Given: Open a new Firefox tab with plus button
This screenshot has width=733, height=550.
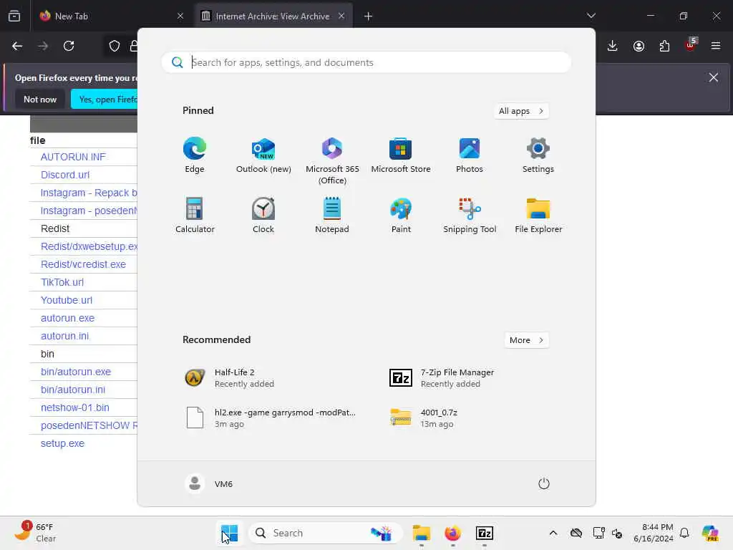Looking at the screenshot, I should pyautogui.click(x=368, y=16).
